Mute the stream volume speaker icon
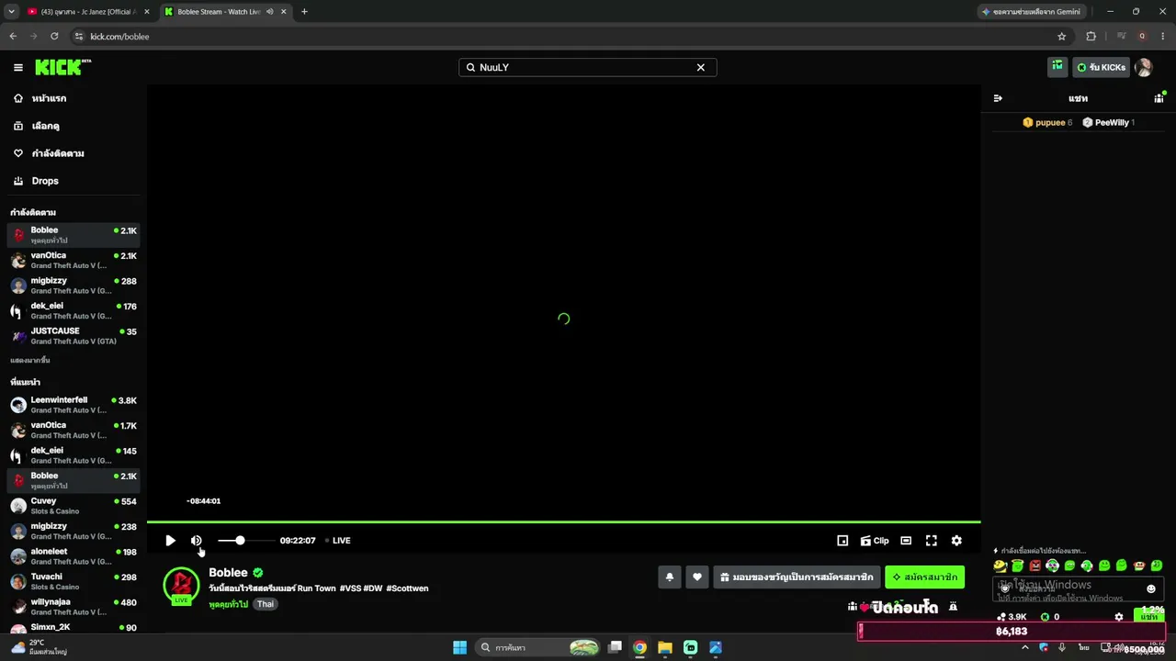Image resolution: width=1176 pixels, height=661 pixels. 196,541
